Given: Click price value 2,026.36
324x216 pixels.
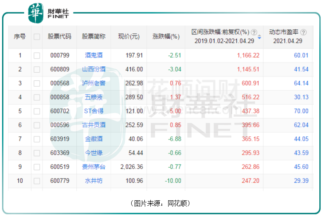Looking at the screenshot, I should tap(132, 167).
